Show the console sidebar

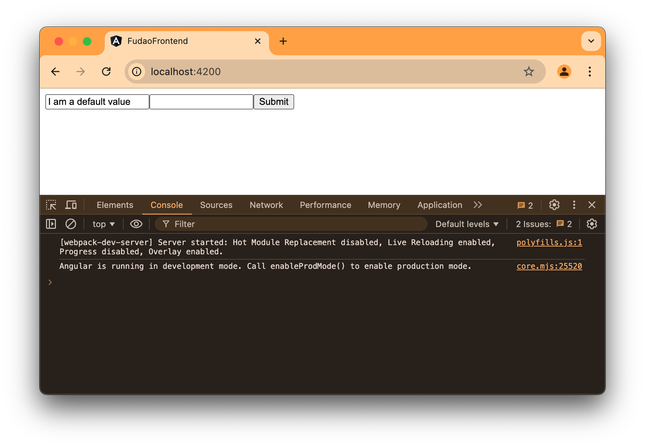51,224
